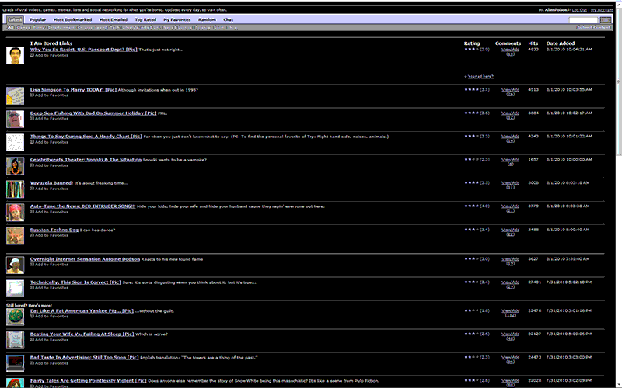This screenshot has height=388, width=622.
Task: Open My Account link
Action: click(602, 10)
